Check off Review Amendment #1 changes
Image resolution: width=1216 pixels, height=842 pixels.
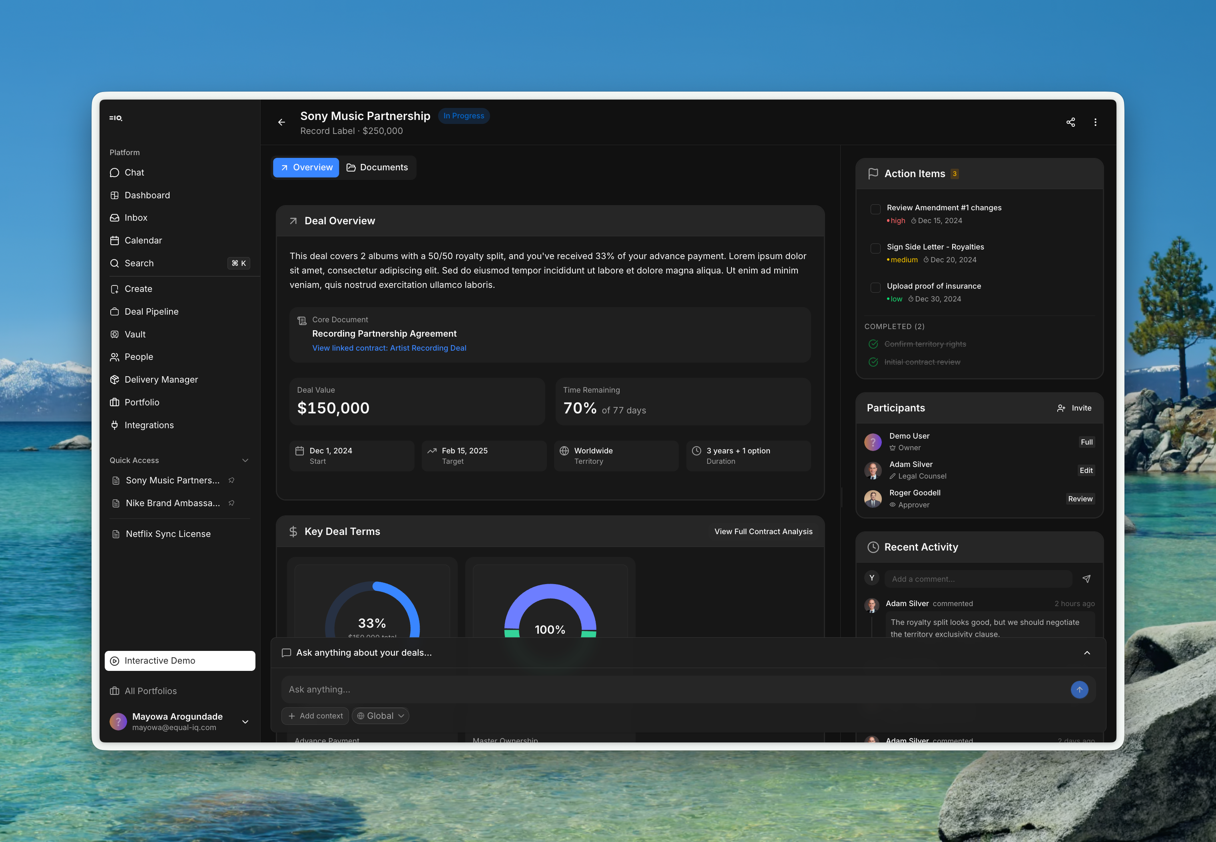875,209
